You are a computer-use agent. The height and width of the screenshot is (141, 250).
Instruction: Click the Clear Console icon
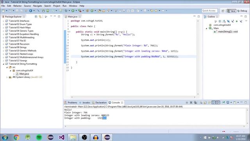201,103
